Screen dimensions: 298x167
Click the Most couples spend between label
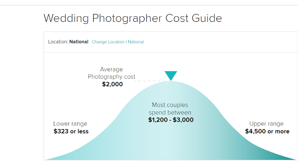(170, 109)
